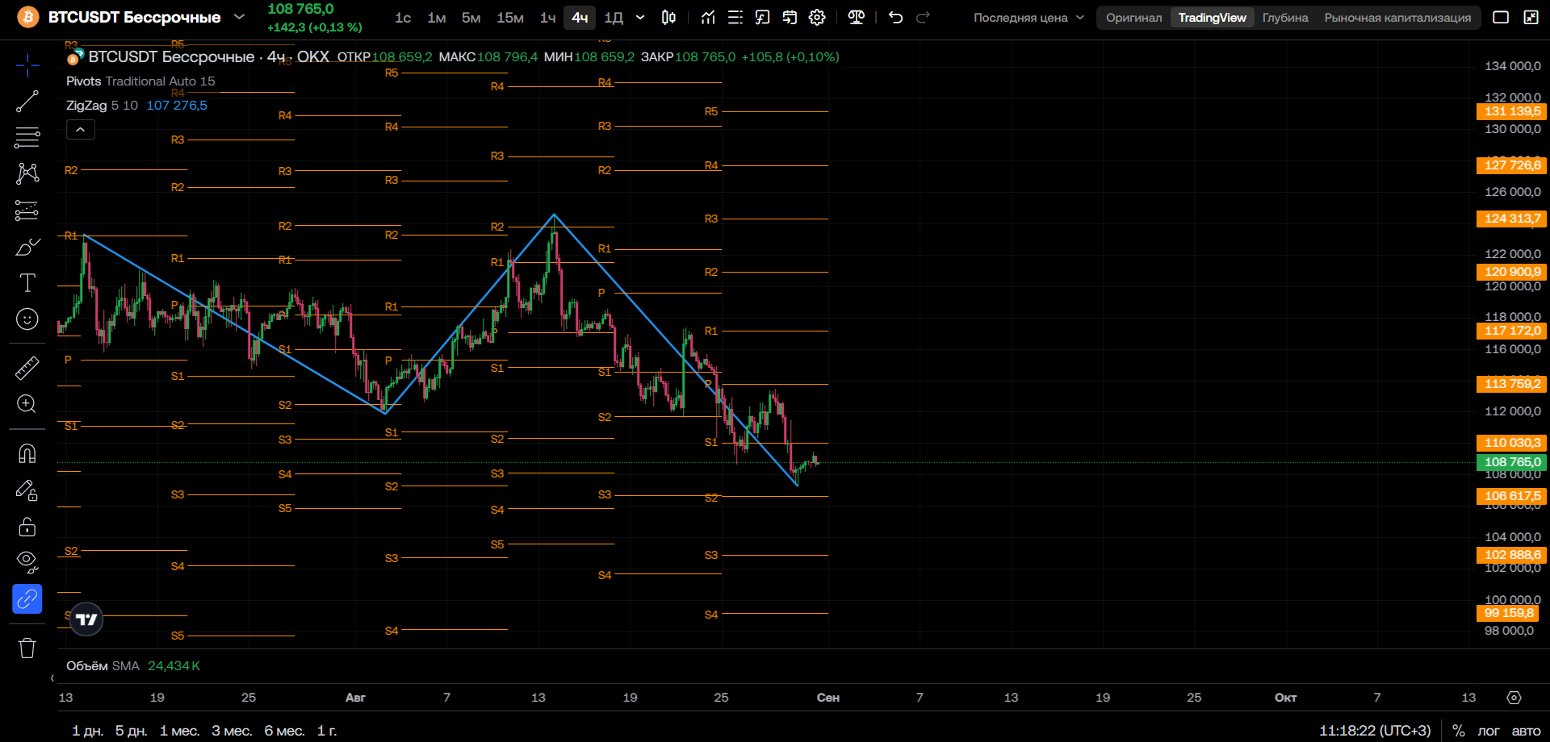Set range to 1 мес.

pyautogui.click(x=179, y=731)
